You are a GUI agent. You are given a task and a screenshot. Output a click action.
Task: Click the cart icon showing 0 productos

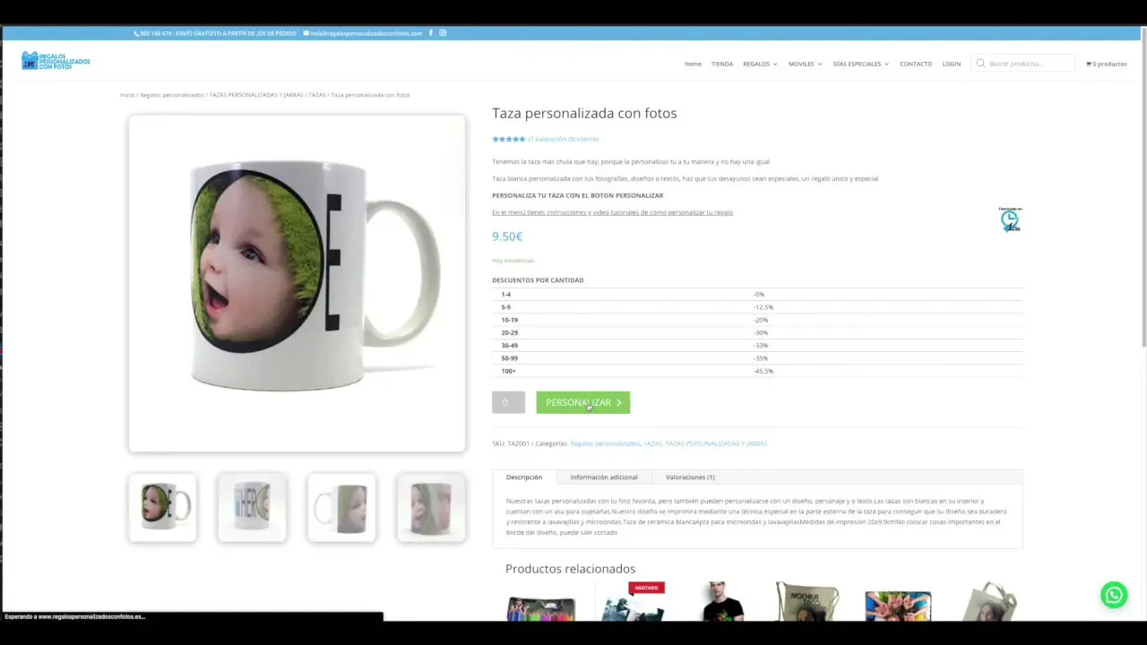1106,64
